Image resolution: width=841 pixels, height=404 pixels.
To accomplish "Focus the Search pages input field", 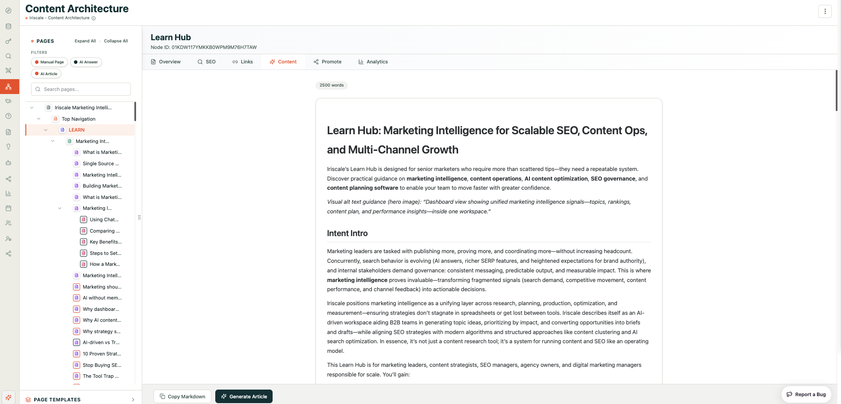I will 81,89.
